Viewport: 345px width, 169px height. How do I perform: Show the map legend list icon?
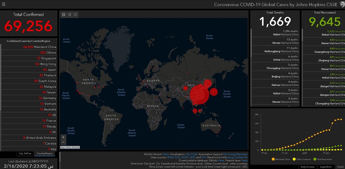69,14
